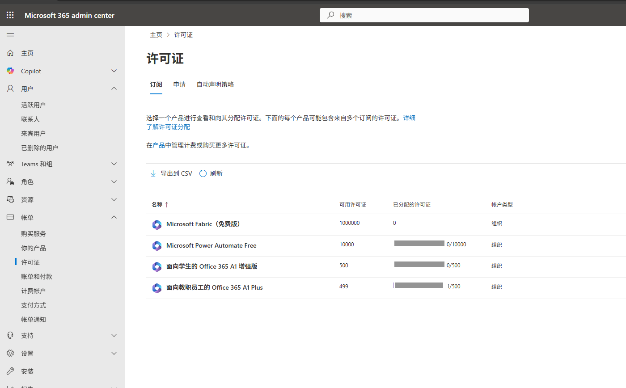
Task: Click the Power Automate Free product icon
Action: pyautogui.click(x=156, y=245)
